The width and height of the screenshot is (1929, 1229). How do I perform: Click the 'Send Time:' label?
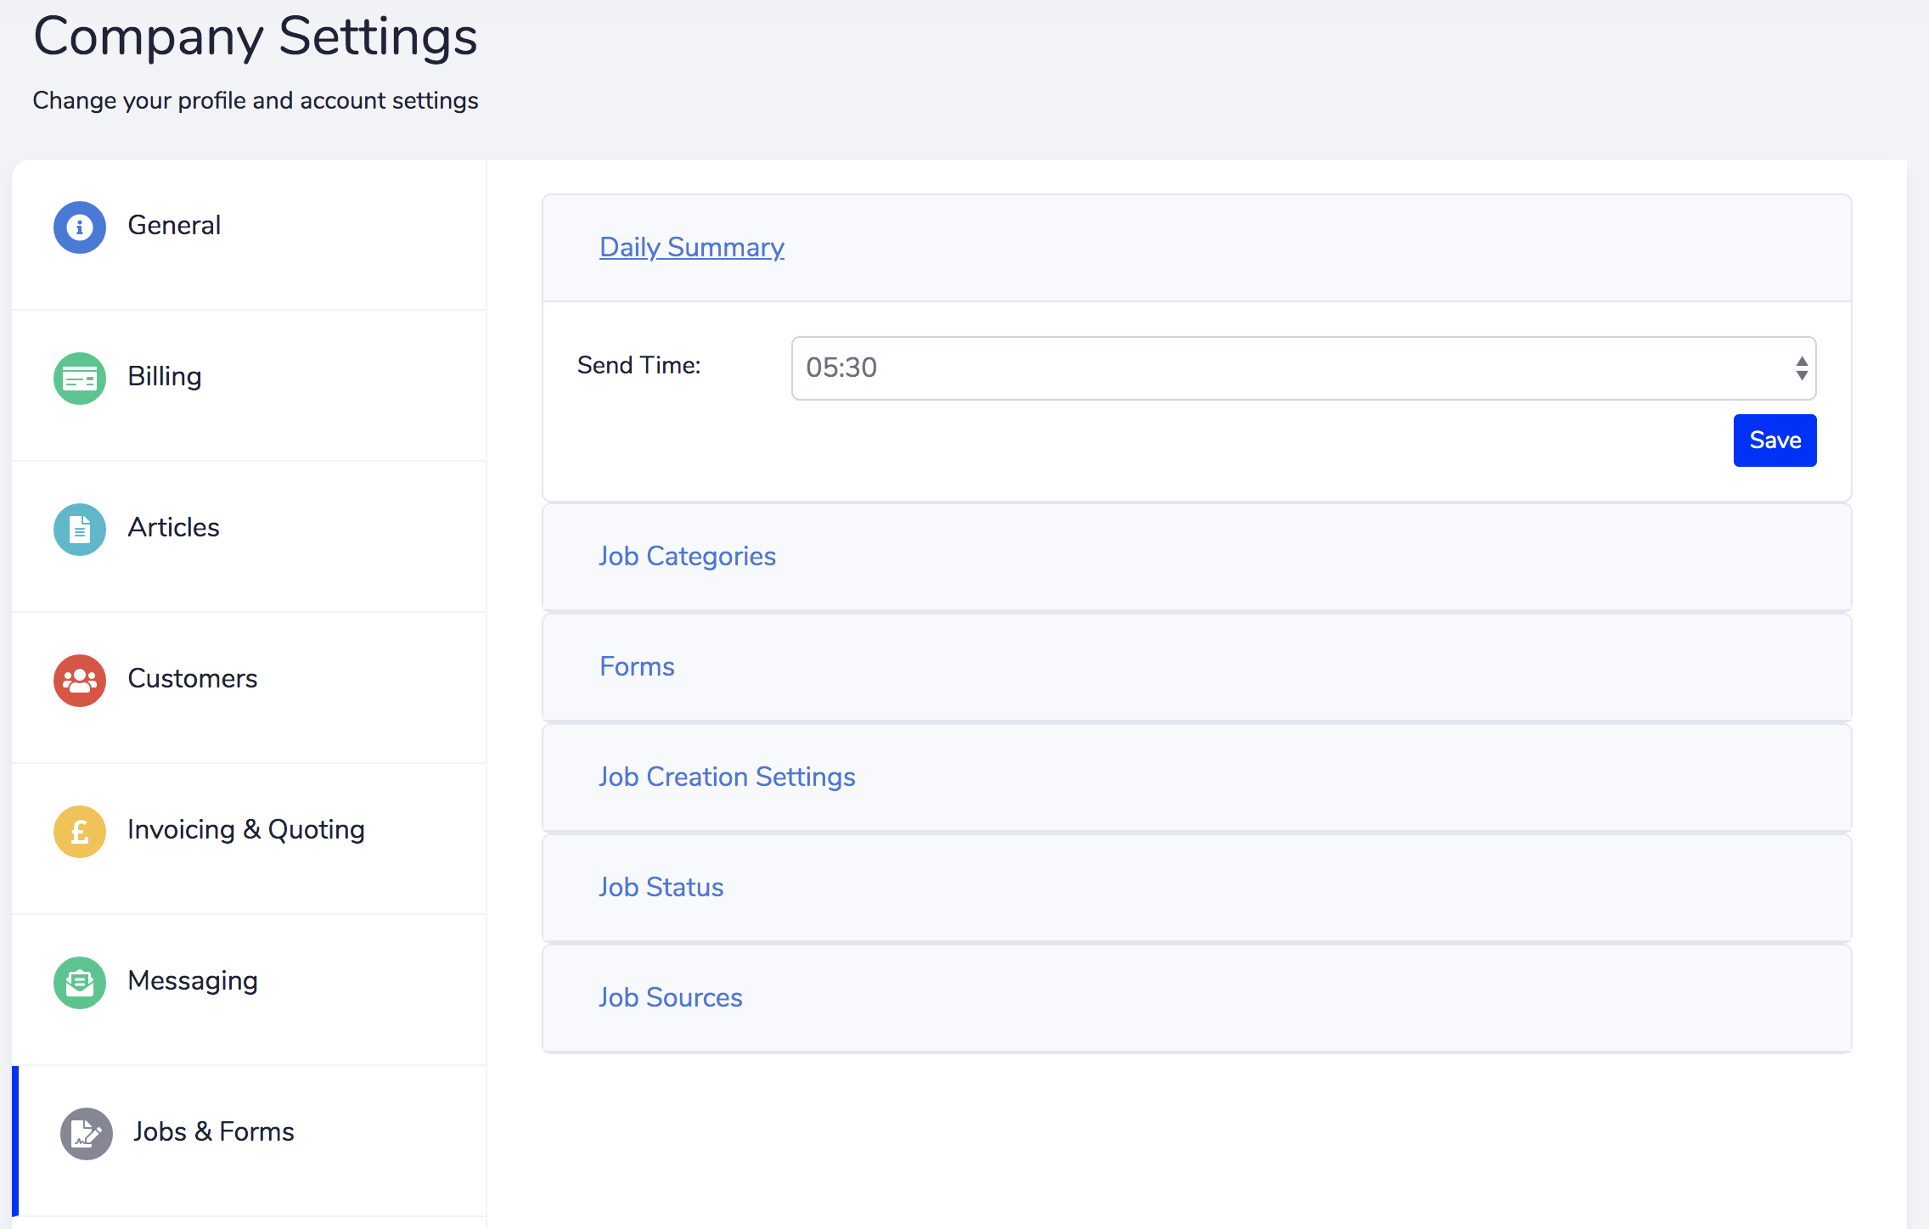(x=638, y=365)
